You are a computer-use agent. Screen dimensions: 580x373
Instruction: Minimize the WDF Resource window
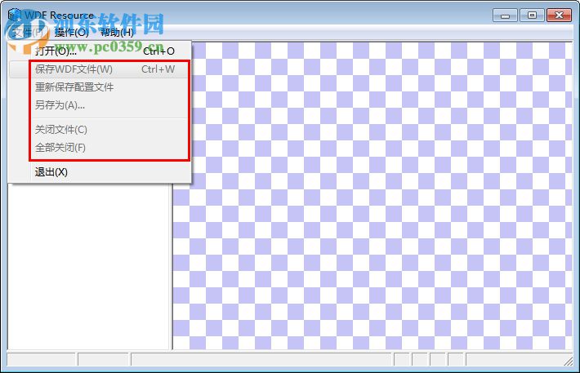tap(505, 16)
